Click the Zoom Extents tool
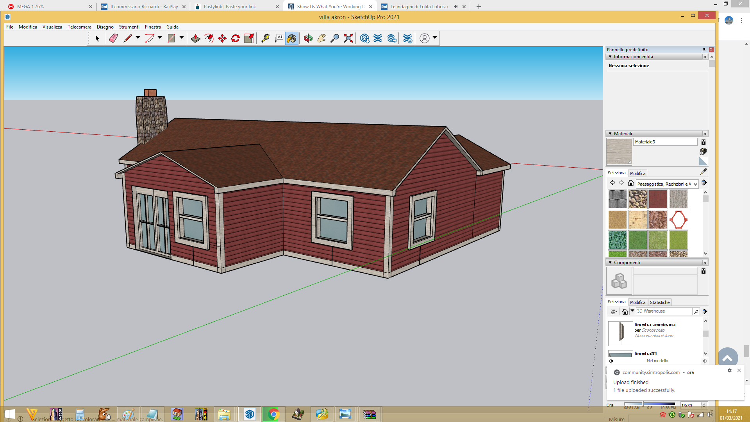Viewport: 750px width, 422px height. 348,38
